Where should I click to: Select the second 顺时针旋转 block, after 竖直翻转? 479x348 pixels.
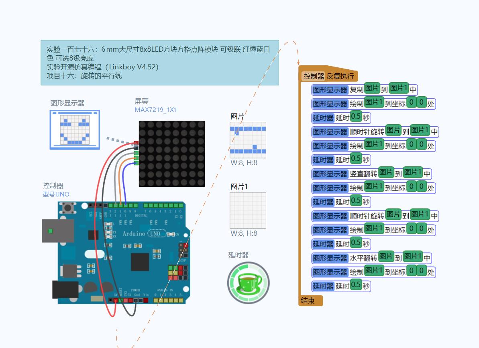[375, 216]
